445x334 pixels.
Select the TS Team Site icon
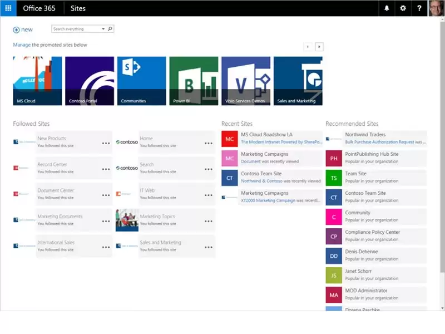pyautogui.click(x=333, y=178)
